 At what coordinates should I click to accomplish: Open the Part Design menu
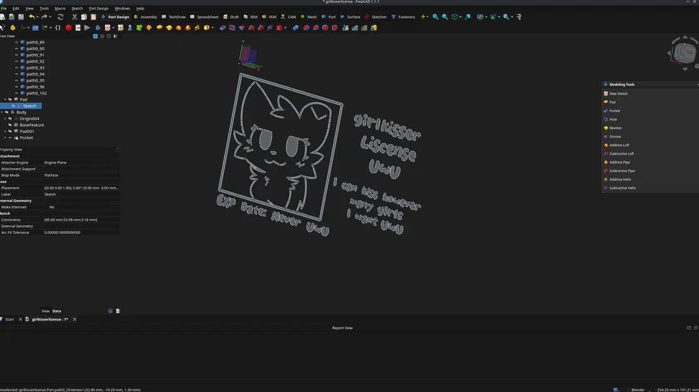point(98,9)
